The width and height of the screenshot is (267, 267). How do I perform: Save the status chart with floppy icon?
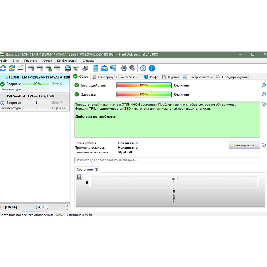[79, 177]
